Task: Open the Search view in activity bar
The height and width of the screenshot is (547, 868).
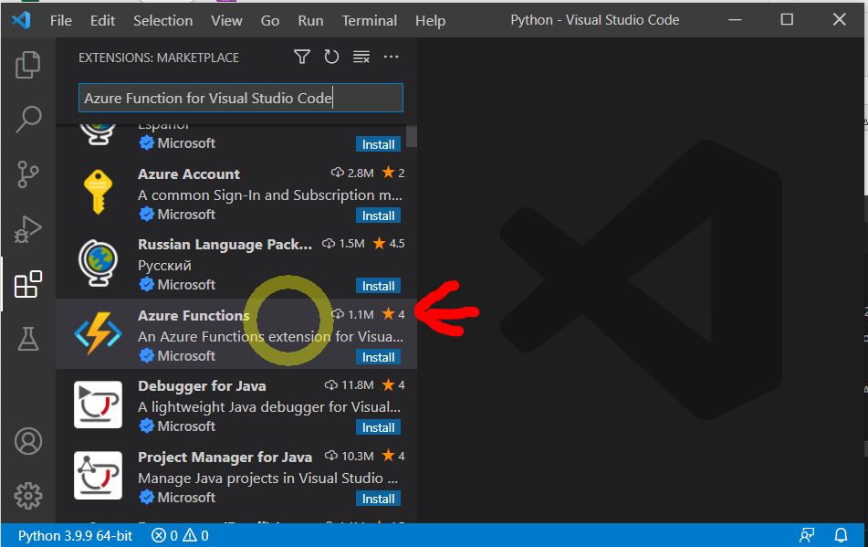Action: [x=27, y=119]
